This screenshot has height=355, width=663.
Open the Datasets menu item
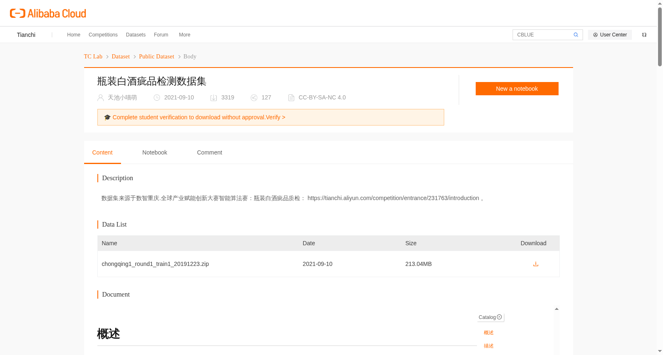(136, 35)
